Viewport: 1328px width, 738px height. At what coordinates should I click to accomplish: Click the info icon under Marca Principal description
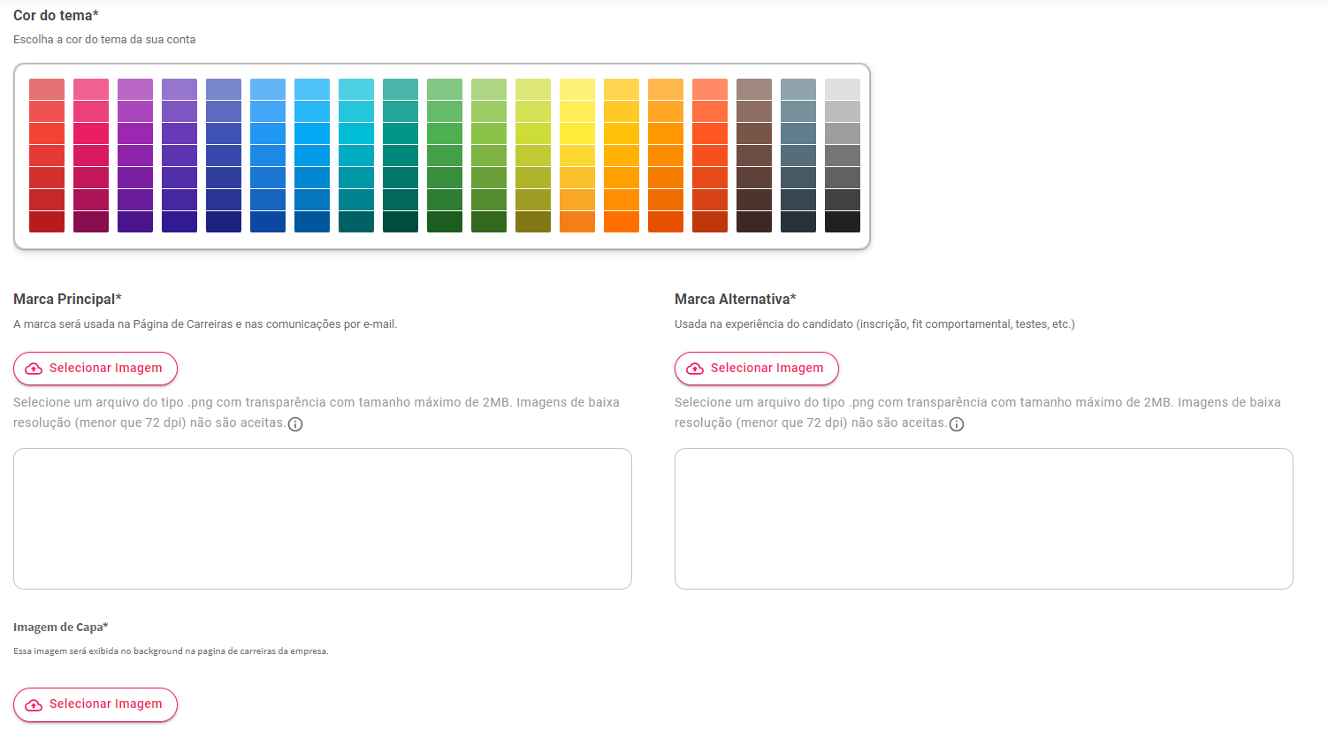(x=295, y=424)
